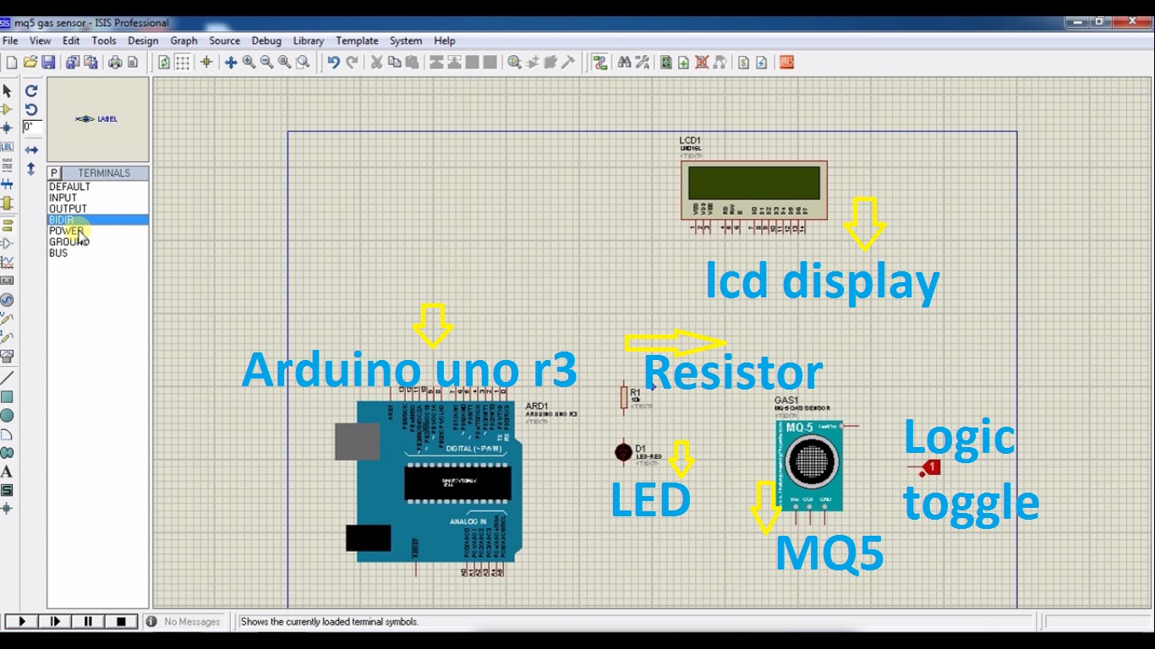
Task: Click the P pick-device button
Action: 52,172
